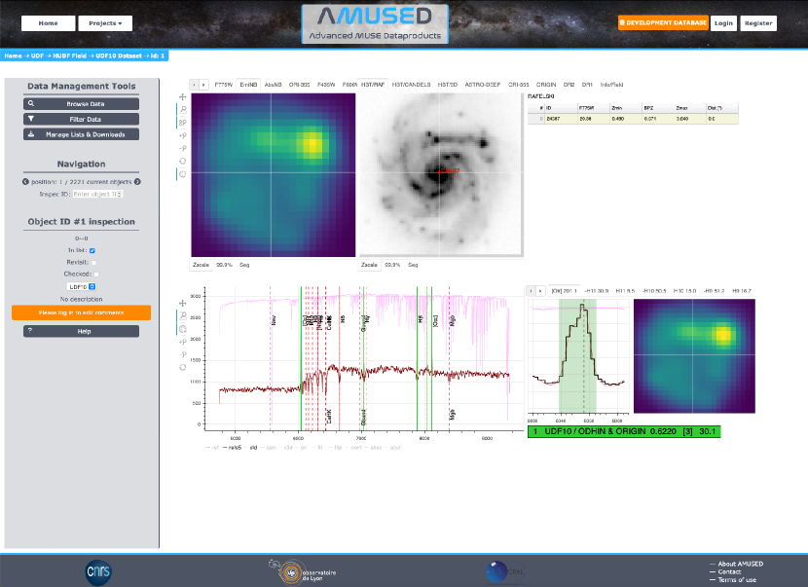Switch to the F775W image tab
The width and height of the screenshot is (808, 587).
pos(224,85)
